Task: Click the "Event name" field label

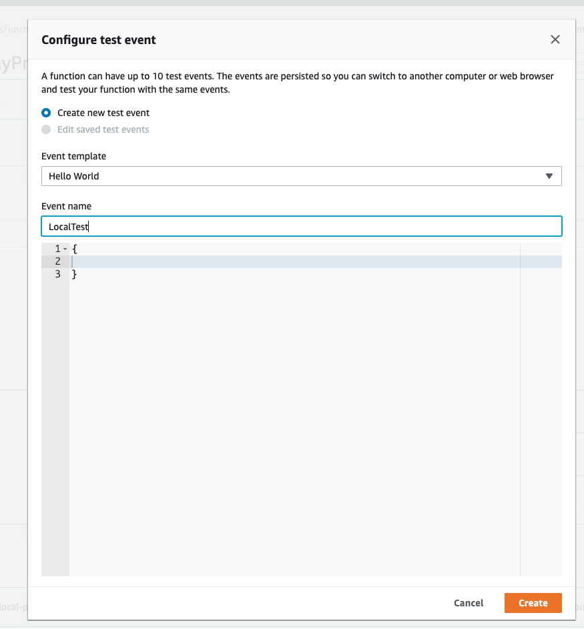Action: click(67, 206)
